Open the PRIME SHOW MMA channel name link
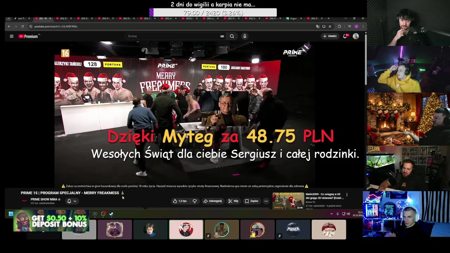 click(x=44, y=199)
